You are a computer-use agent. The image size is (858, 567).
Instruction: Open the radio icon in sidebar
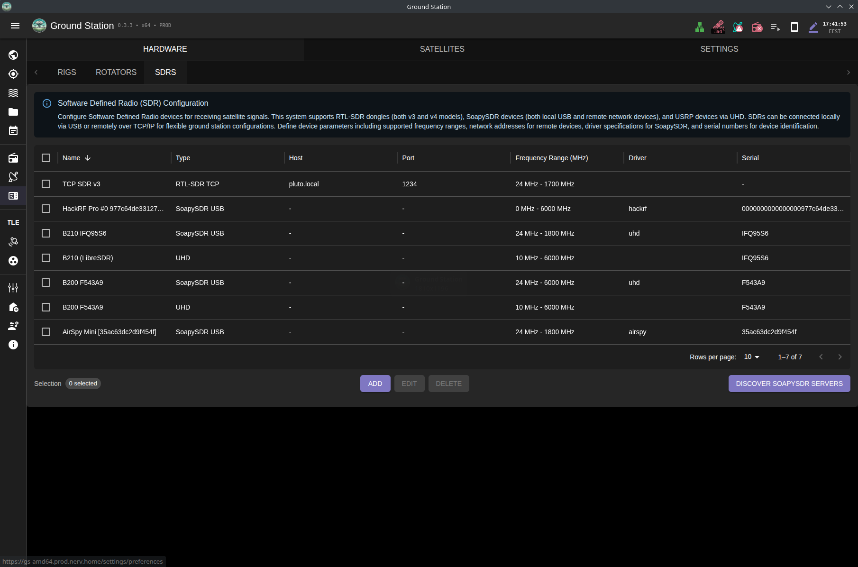(x=13, y=158)
